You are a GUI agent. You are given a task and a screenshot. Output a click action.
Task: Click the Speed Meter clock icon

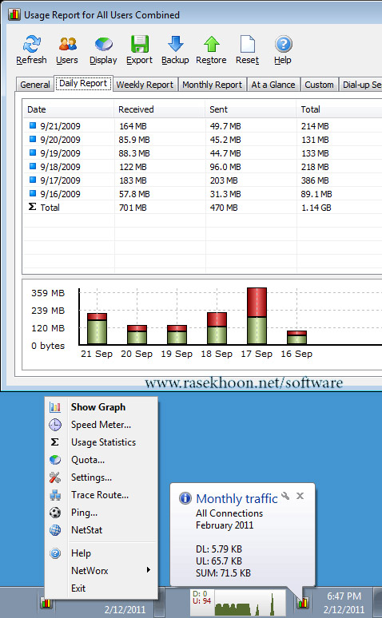coord(55,425)
